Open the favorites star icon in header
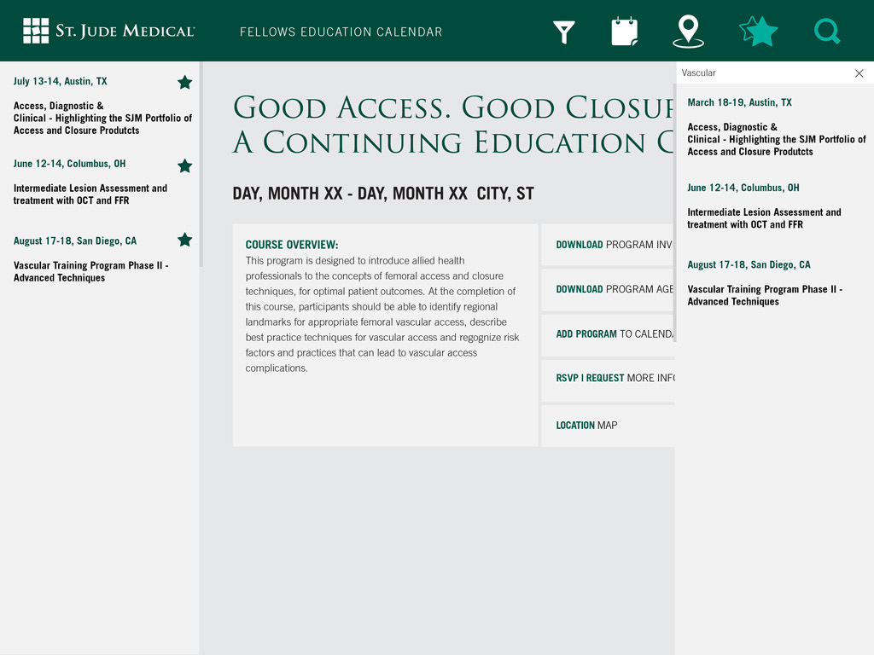 click(x=759, y=32)
